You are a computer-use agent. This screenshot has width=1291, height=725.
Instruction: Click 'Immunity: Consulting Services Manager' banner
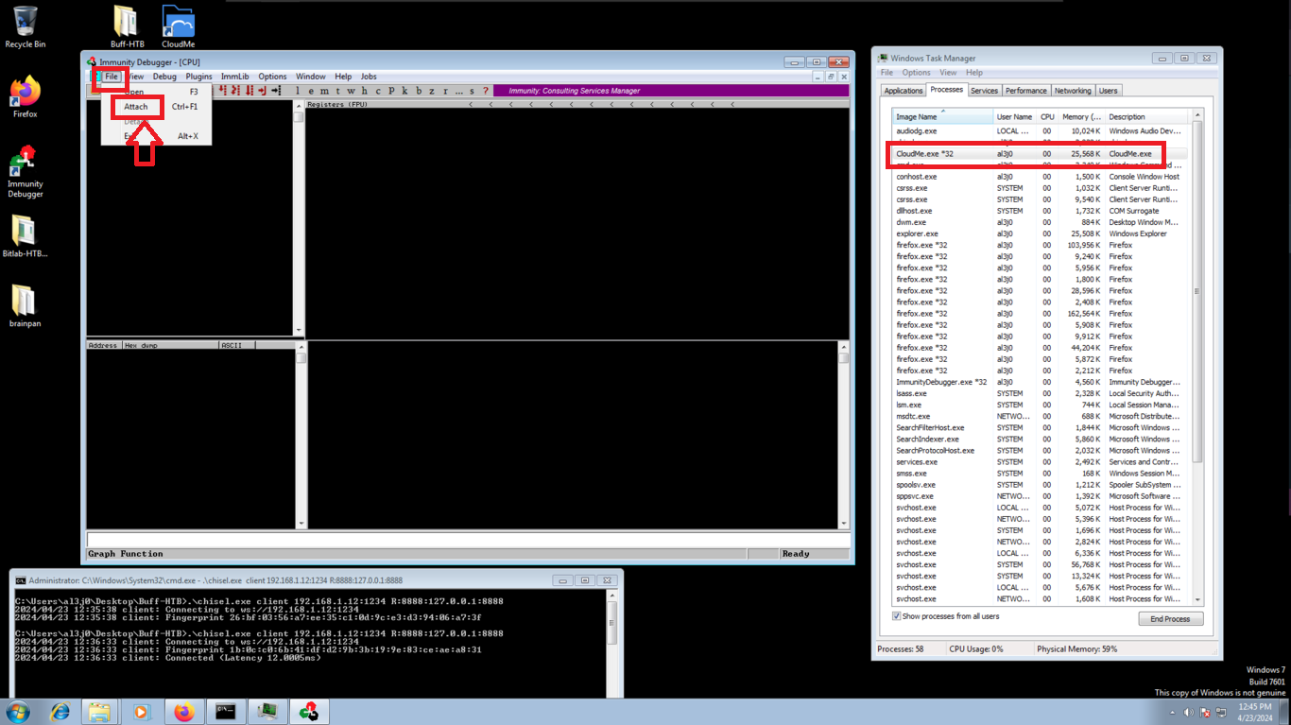click(574, 91)
